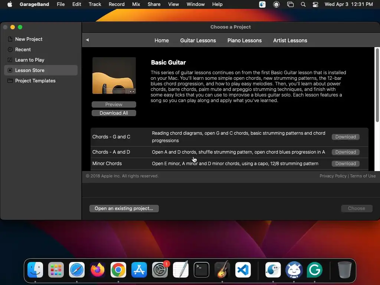Select Recent in the sidebar
The height and width of the screenshot is (285, 380).
tap(41, 49)
